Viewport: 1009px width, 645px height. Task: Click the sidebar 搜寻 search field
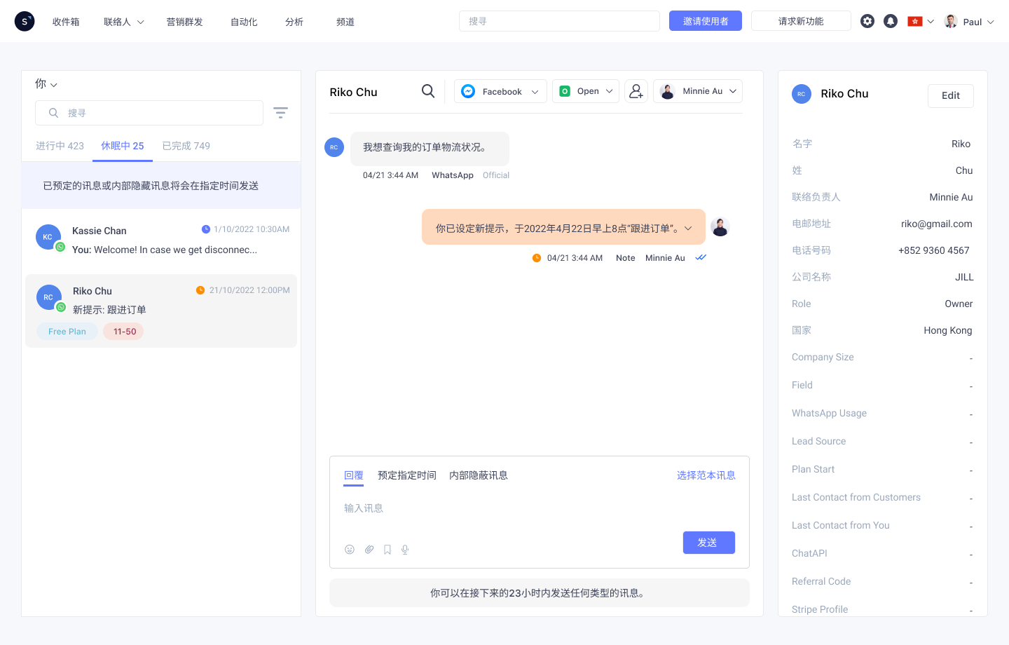point(149,112)
